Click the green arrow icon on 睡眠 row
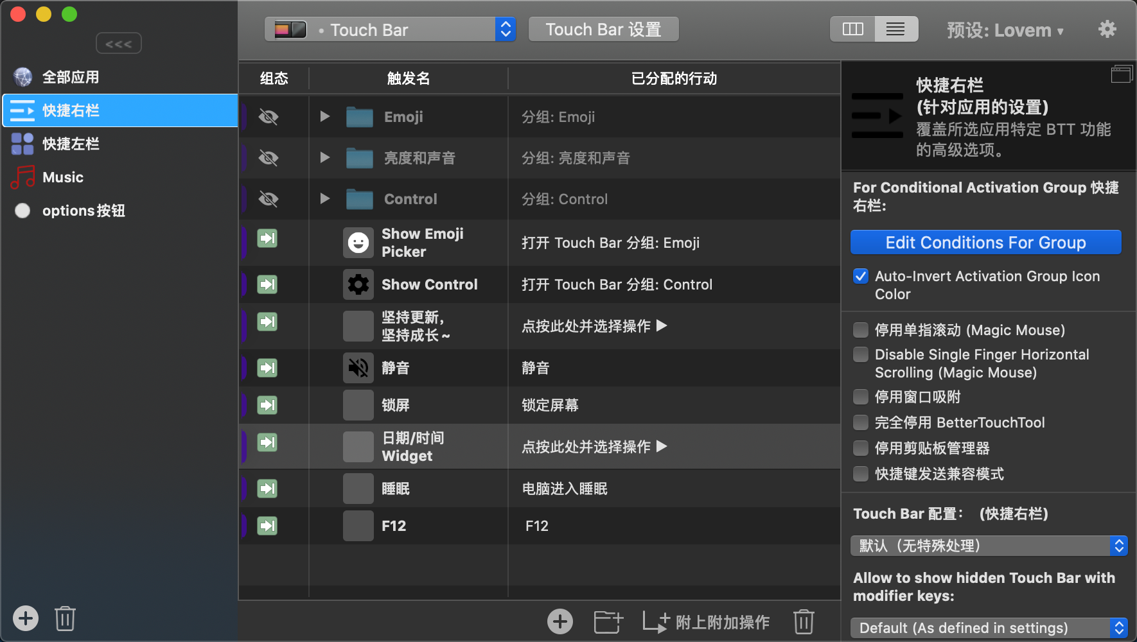 [x=267, y=489]
